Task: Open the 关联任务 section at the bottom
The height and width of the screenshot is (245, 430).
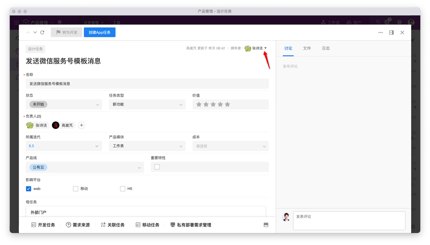Action: coord(113,225)
